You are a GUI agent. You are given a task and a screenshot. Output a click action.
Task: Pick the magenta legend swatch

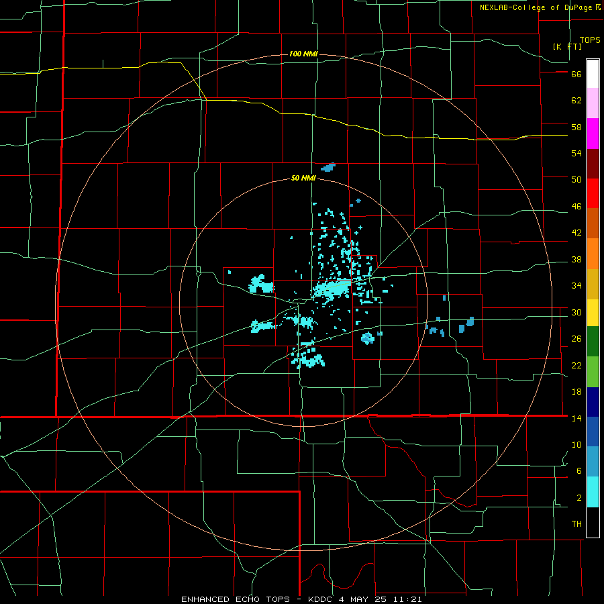593,134
